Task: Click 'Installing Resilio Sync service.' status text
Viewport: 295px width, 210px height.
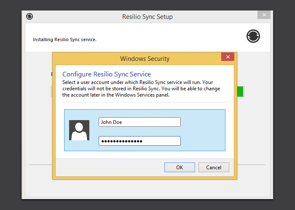Action: [x=64, y=39]
